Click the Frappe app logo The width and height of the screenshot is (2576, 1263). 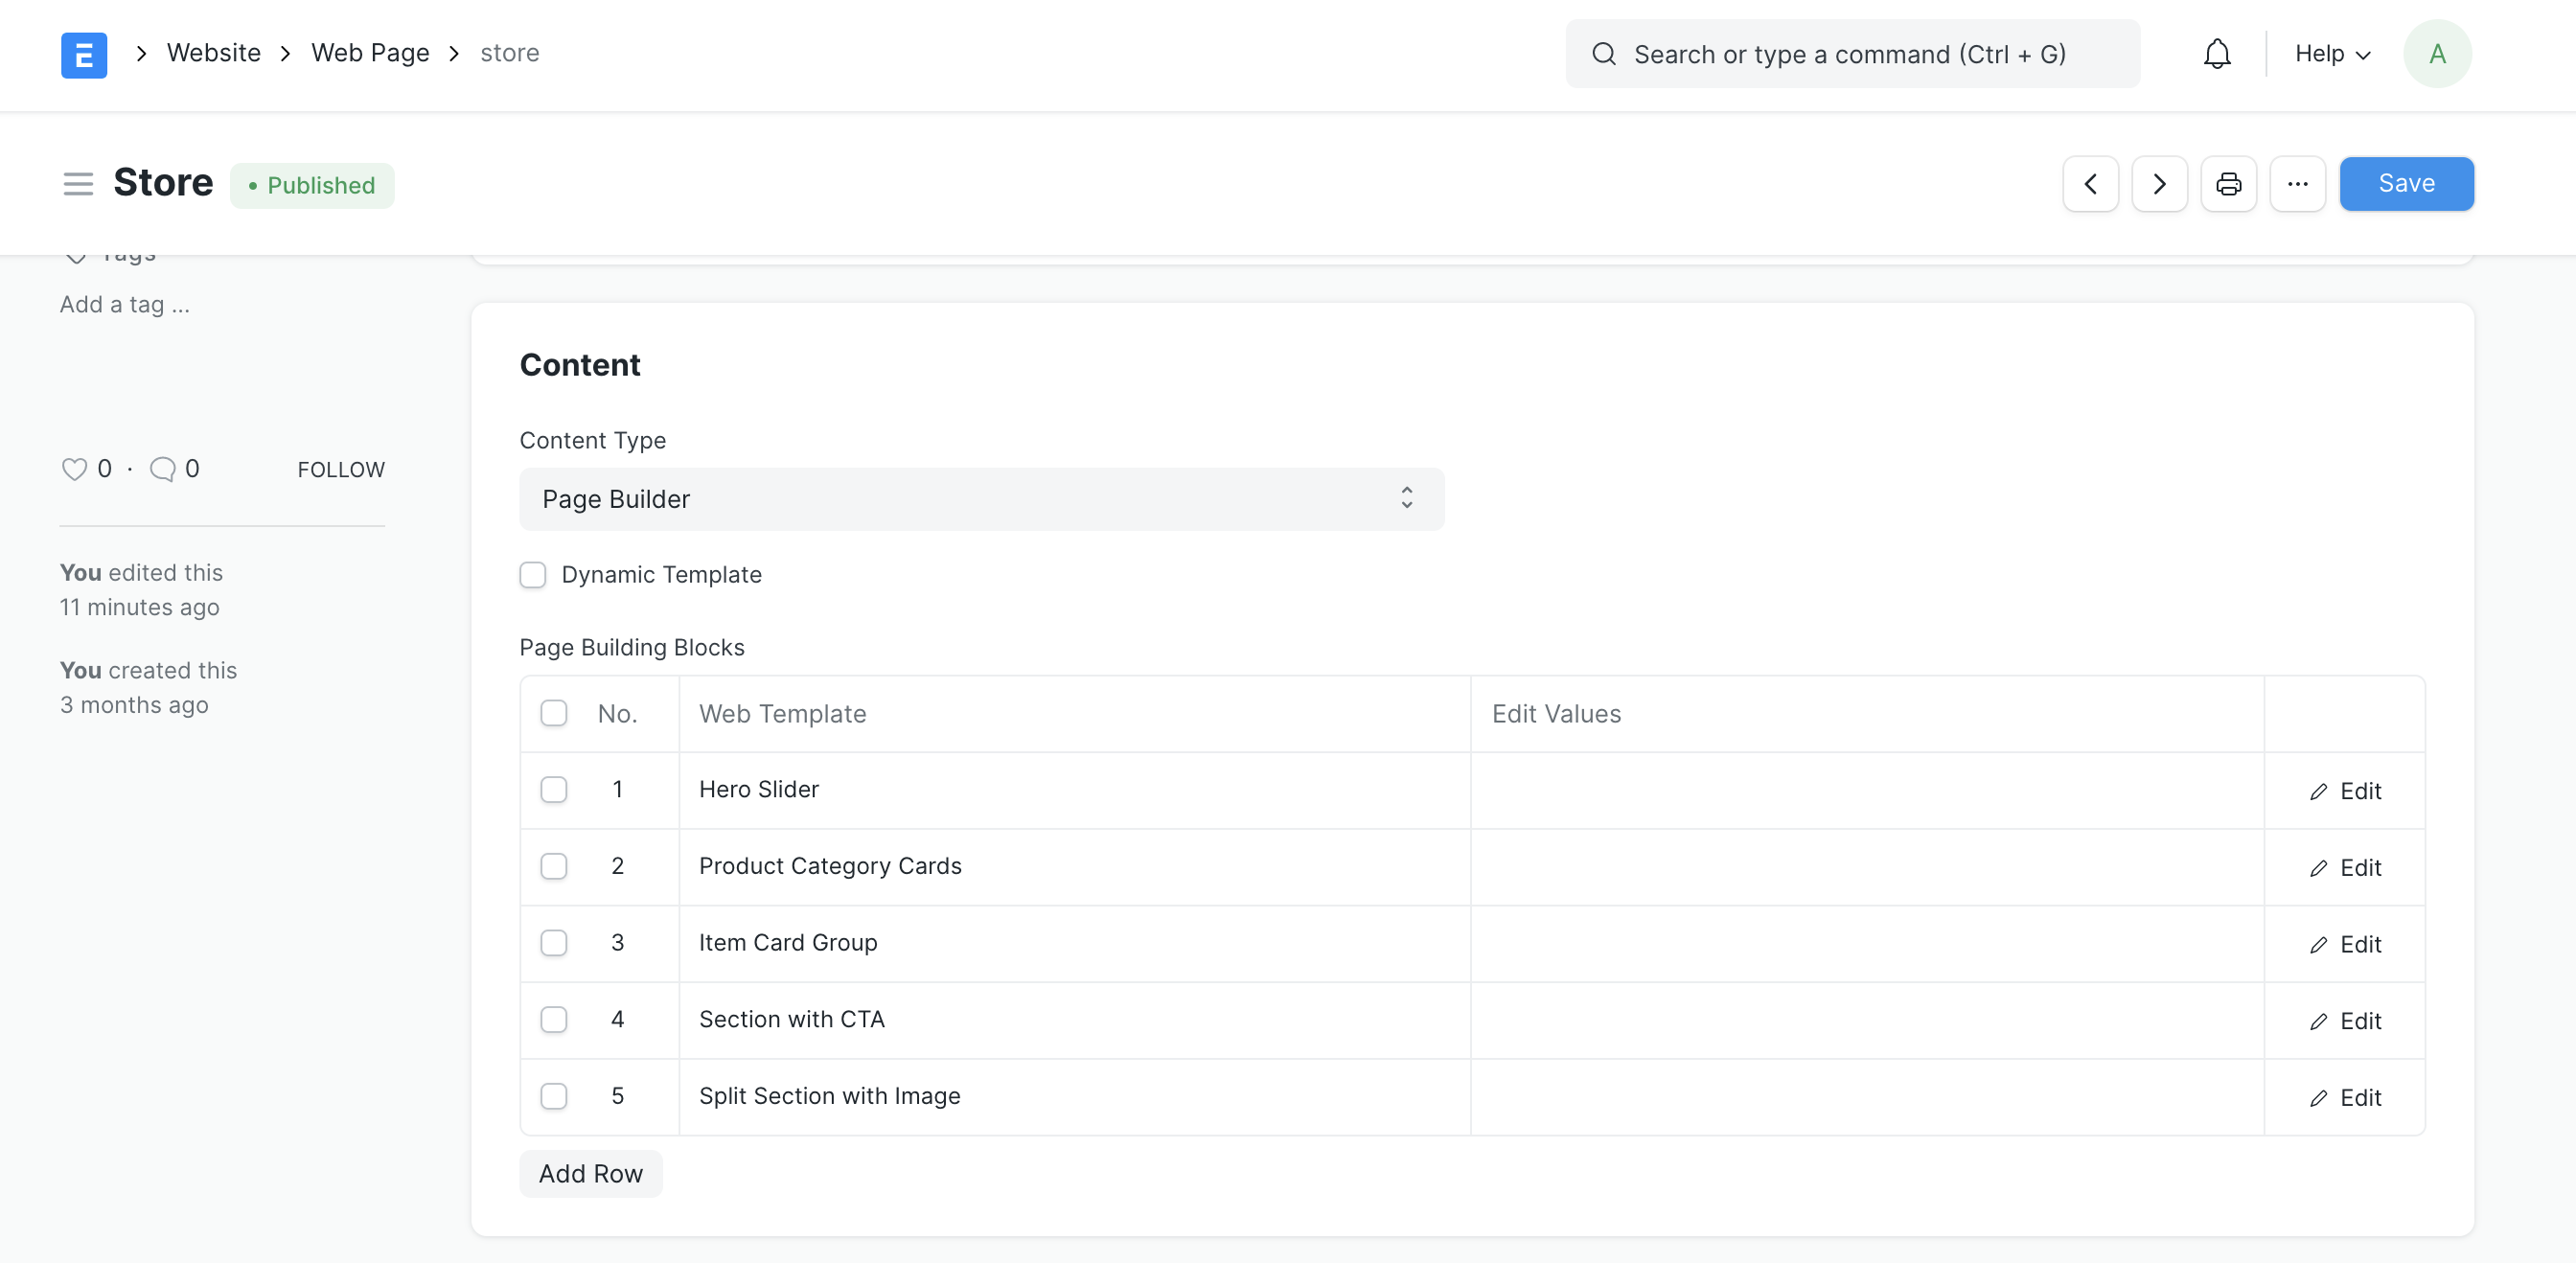[84, 54]
